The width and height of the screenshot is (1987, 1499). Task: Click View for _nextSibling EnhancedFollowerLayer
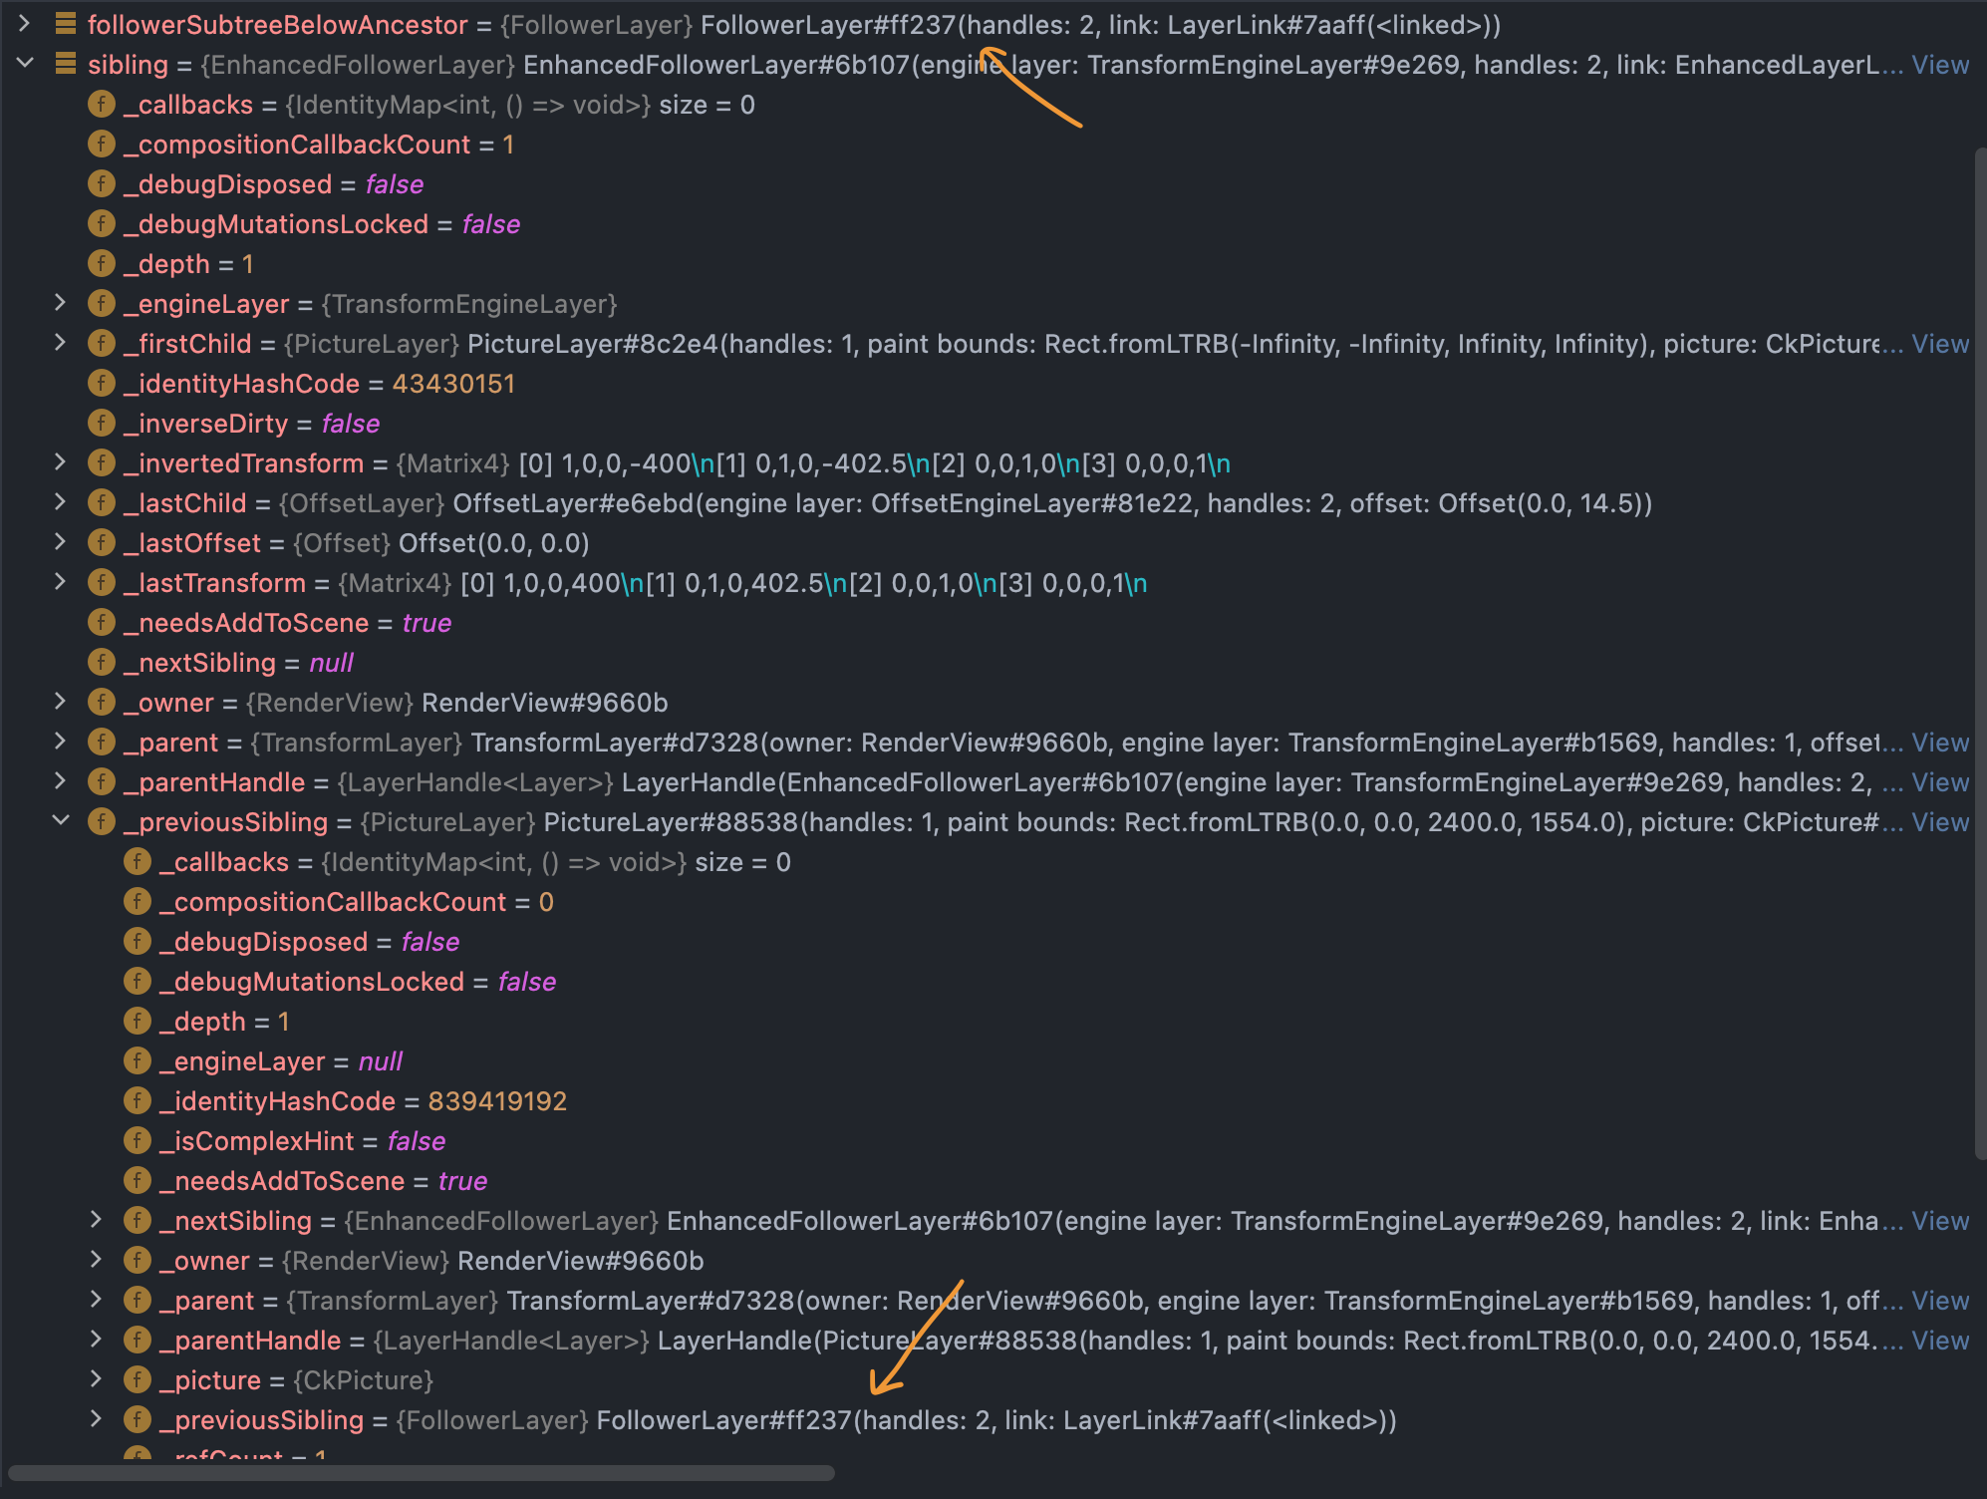1939,1220
